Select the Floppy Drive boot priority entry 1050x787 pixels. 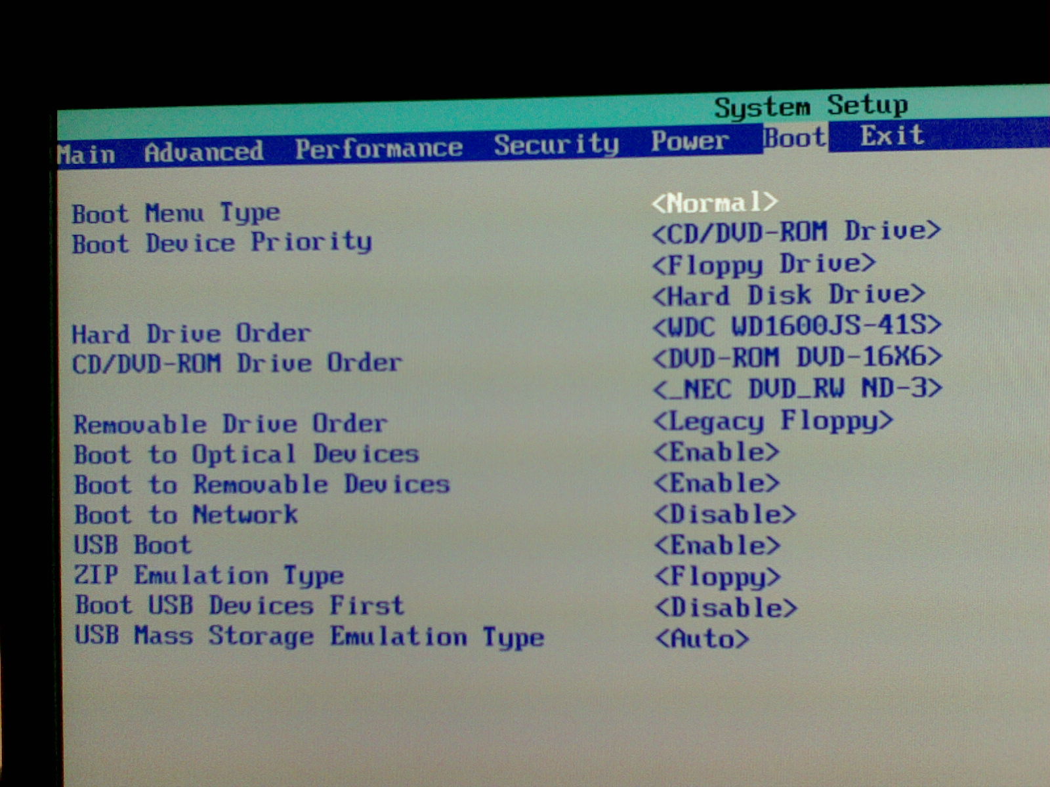(763, 264)
